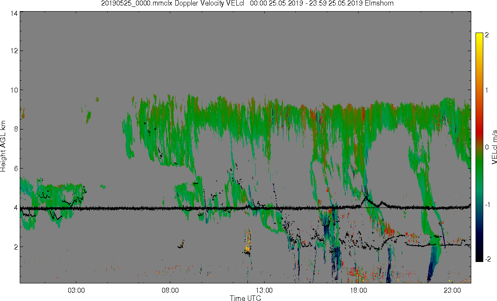
Task: Click the 'VELcl m/s' colorbar label
Action: coord(494,147)
